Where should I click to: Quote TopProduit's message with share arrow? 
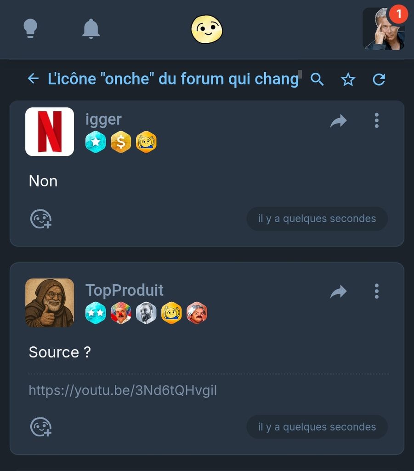click(338, 292)
